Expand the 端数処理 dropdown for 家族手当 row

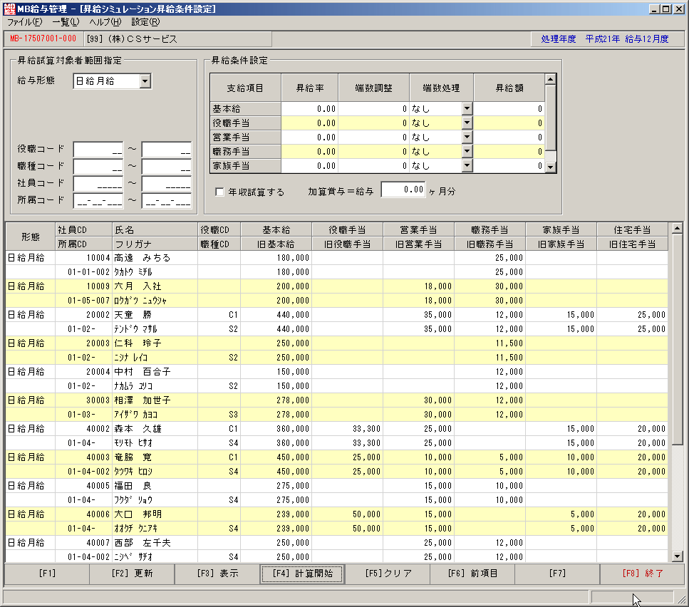[x=467, y=165]
